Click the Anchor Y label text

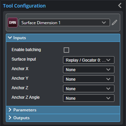20,78
